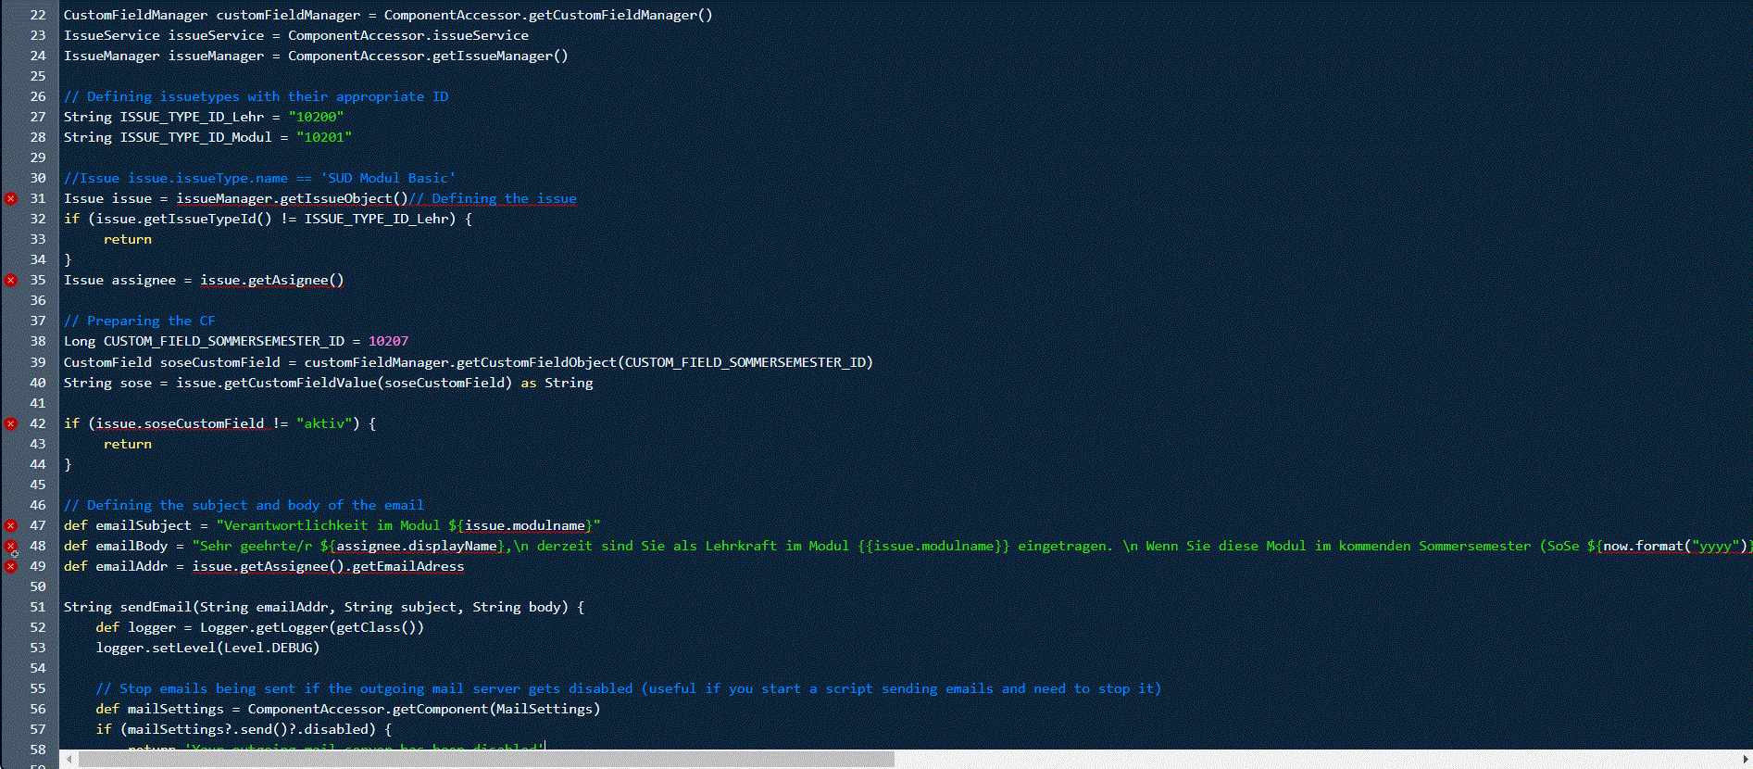Click the underlined issue.soseCustomField expression

[180, 423]
